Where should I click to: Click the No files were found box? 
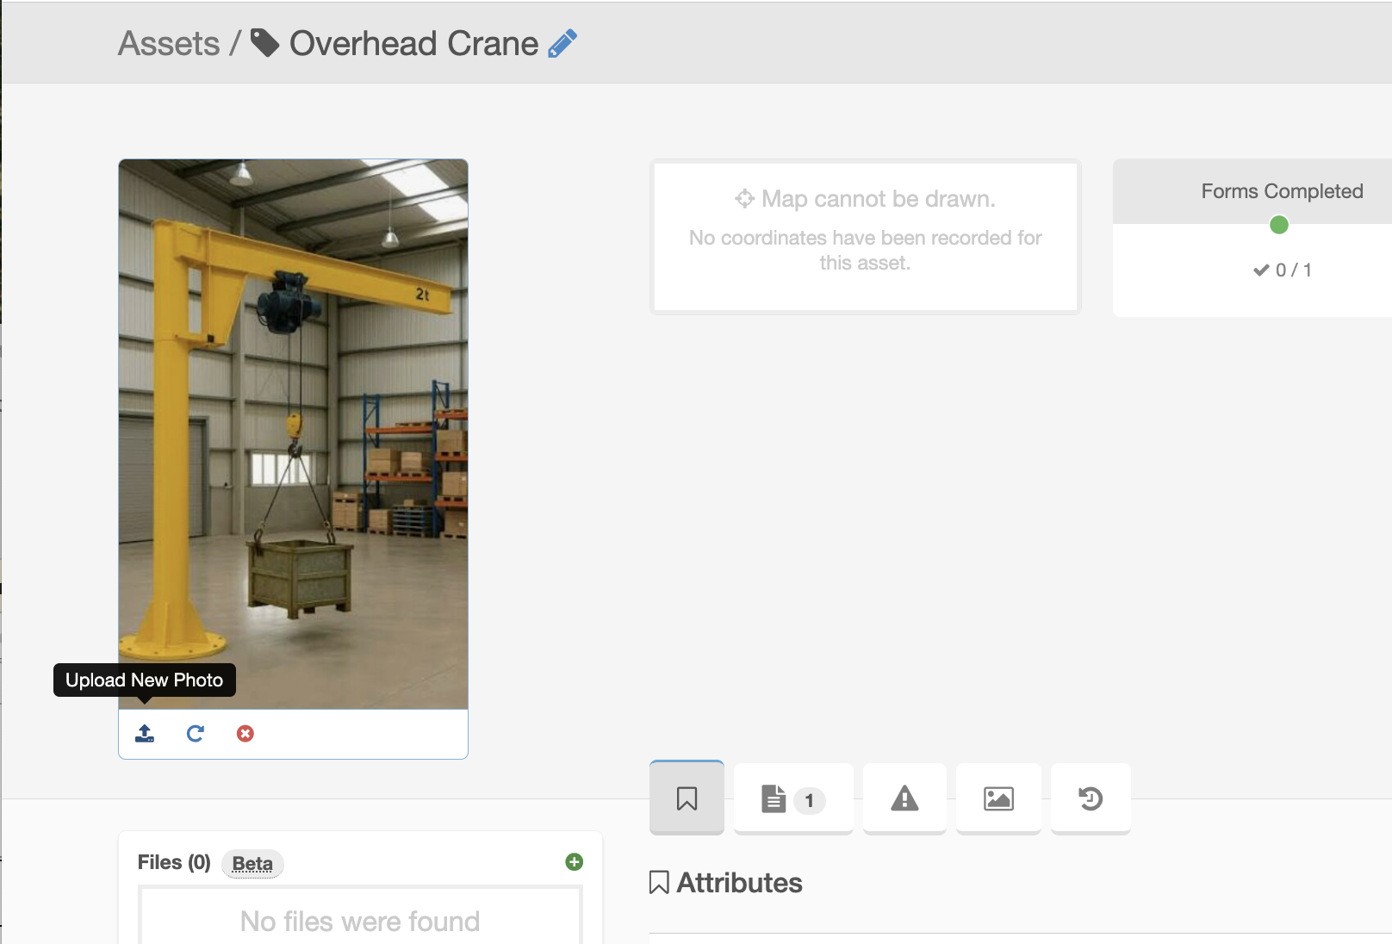360,917
